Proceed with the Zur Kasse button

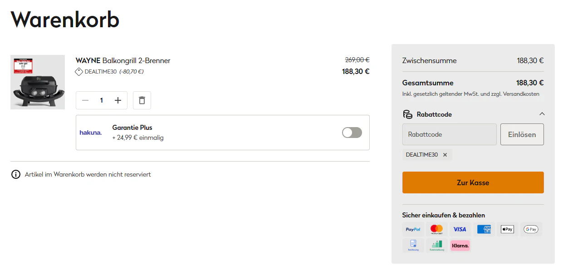click(473, 182)
